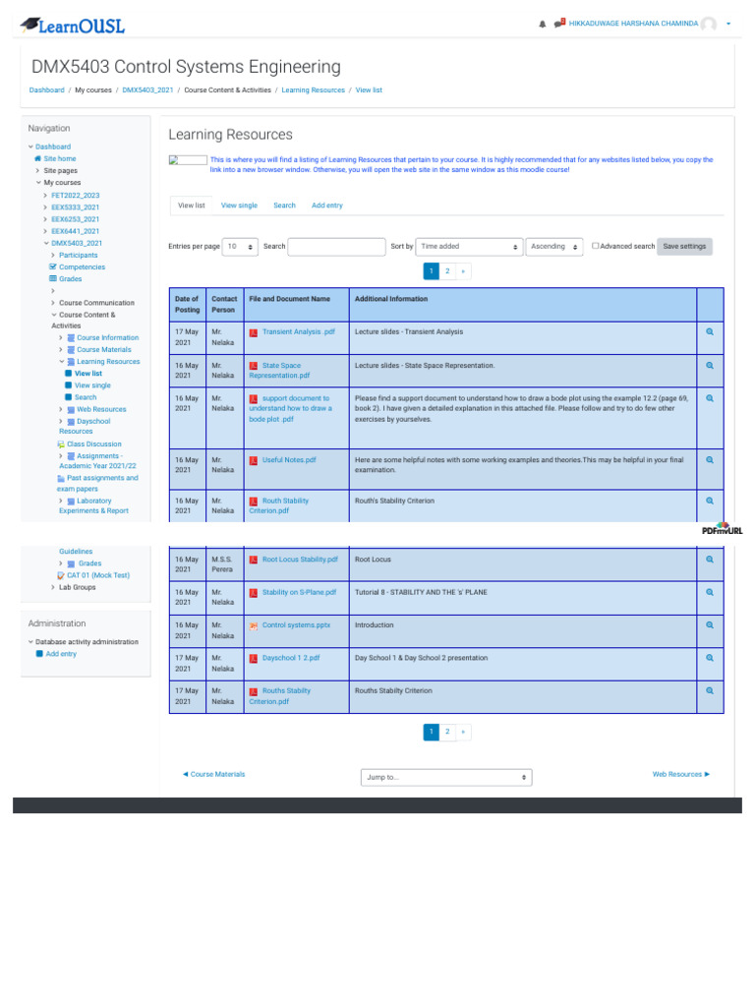Click the PDF icon next to Transient Analysis
This screenshot has height=1007, width=755.
(x=254, y=332)
